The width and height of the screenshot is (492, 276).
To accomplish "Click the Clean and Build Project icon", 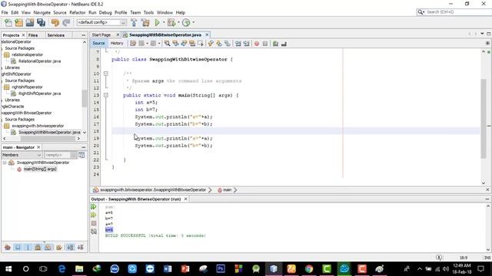I will pyautogui.click(x=145, y=22).
